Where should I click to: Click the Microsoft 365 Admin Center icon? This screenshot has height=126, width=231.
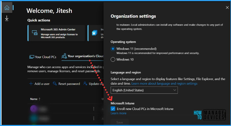[x=35, y=33]
